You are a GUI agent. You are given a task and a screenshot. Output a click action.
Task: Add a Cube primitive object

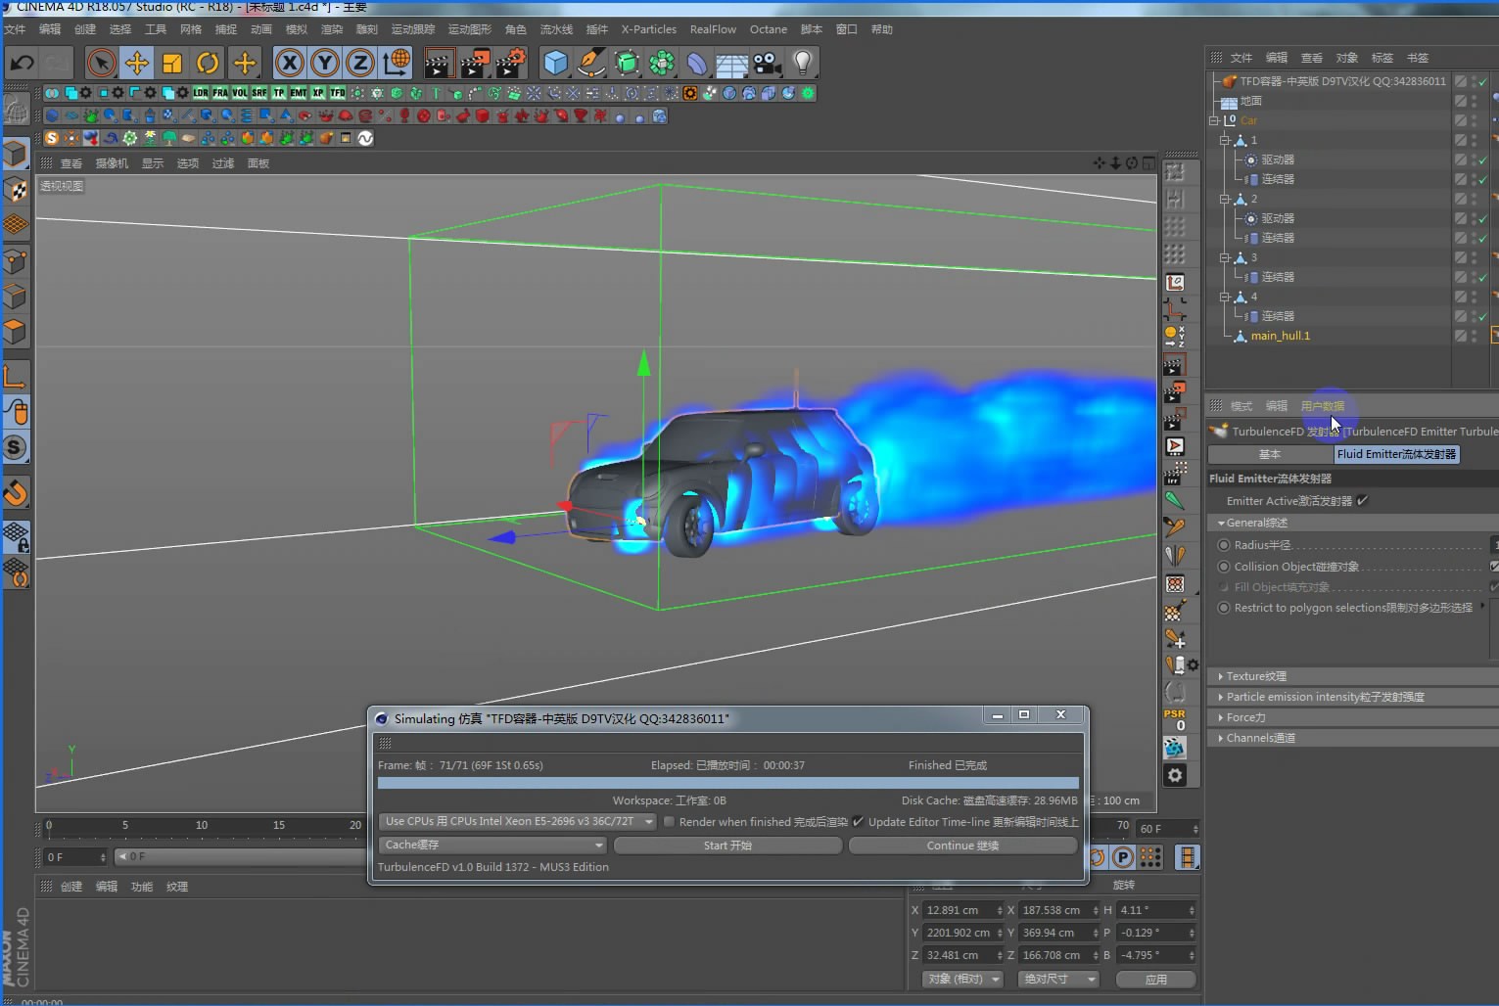coord(555,64)
